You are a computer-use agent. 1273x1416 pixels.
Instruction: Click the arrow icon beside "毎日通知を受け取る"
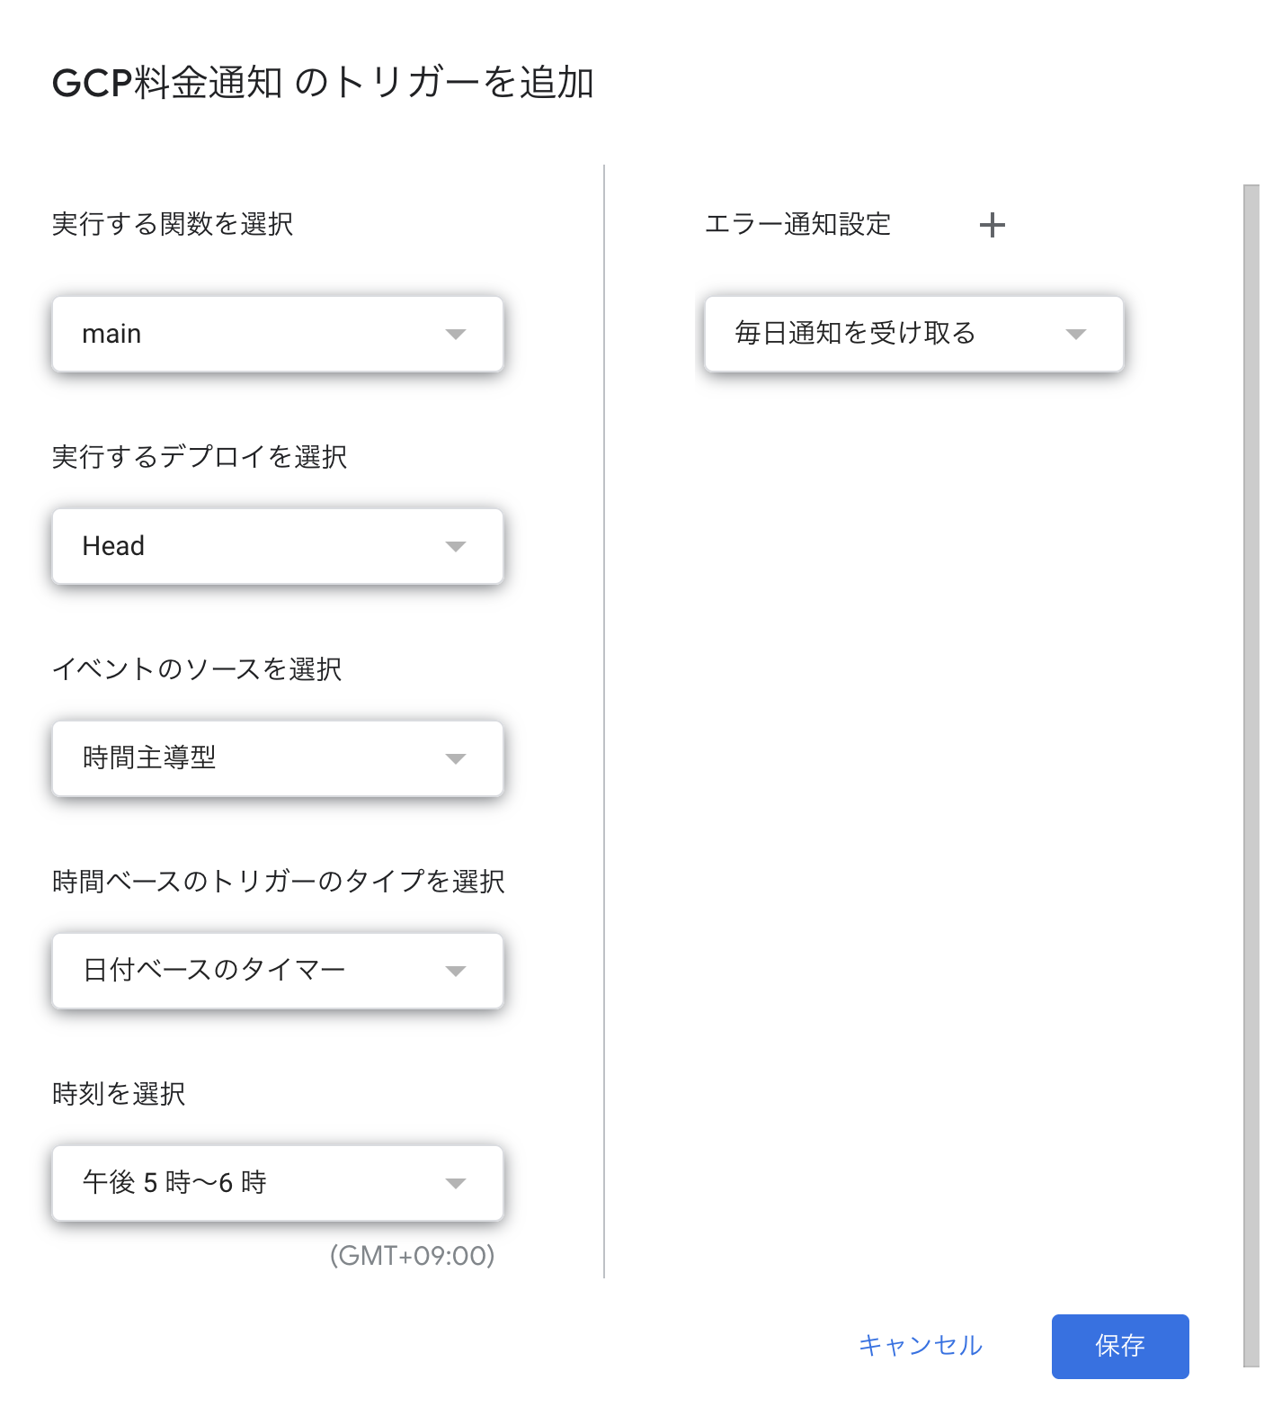tap(1075, 335)
